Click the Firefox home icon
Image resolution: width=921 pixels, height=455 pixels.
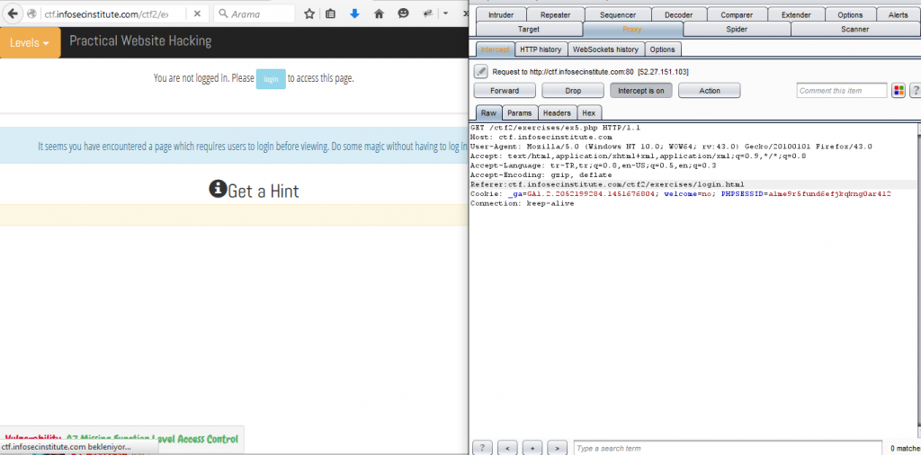[x=379, y=14]
